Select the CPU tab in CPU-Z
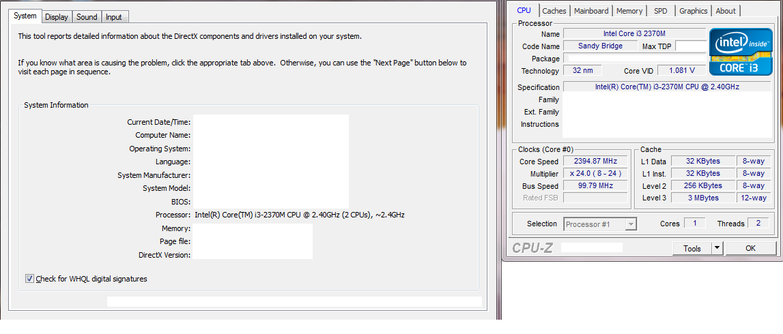 click(x=524, y=10)
